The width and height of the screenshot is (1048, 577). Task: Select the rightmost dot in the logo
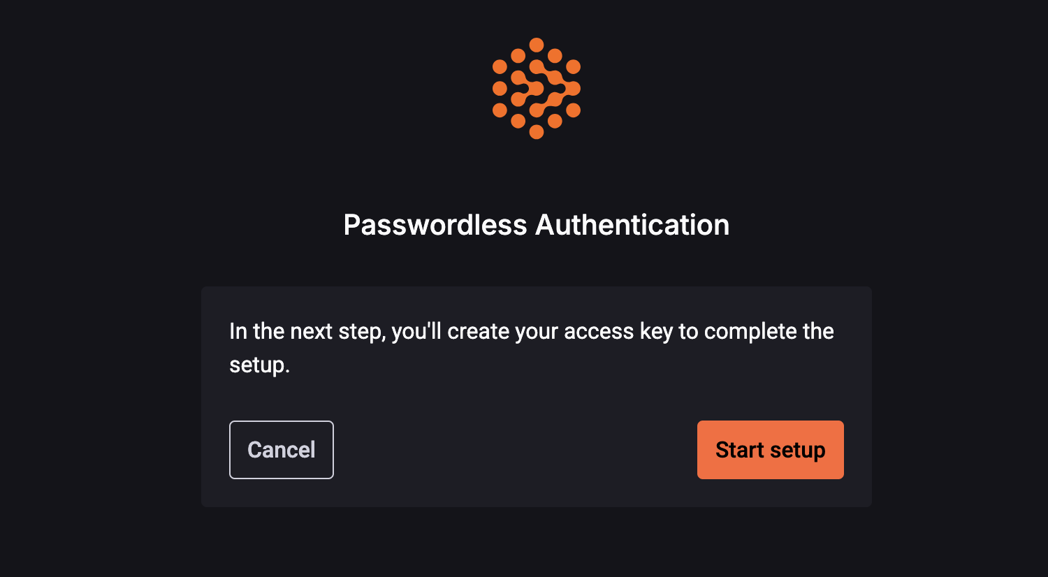coord(574,87)
